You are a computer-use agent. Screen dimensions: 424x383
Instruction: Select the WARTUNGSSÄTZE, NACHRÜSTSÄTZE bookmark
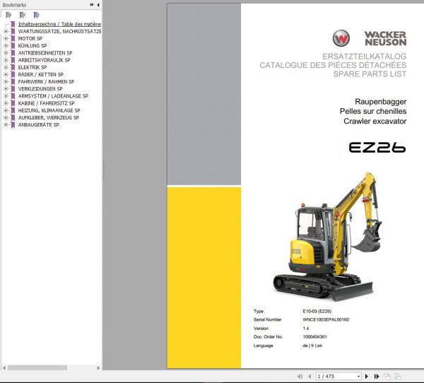[x=59, y=31]
